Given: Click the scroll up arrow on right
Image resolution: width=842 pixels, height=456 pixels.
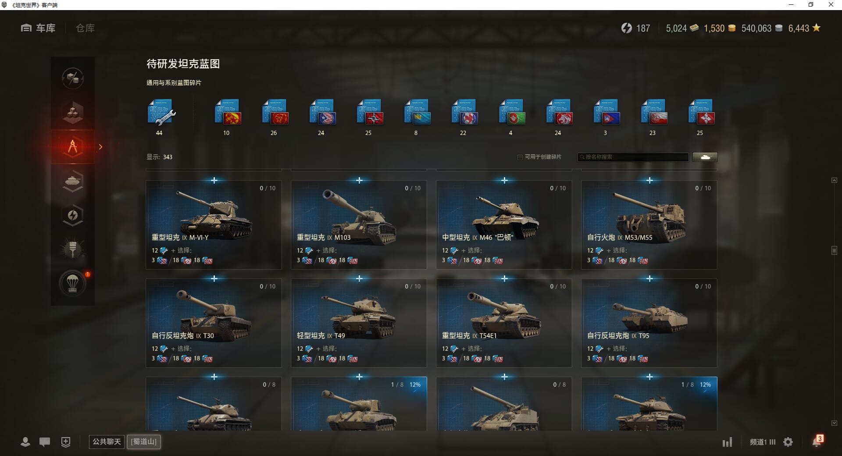Looking at the screenshot, I should (834, 180).
